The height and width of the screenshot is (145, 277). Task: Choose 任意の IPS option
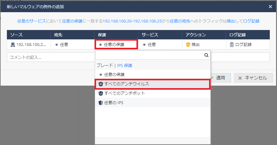[114, 103]
